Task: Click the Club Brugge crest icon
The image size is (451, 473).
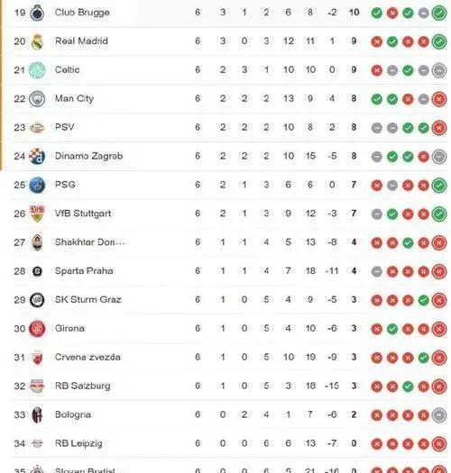Action: (37, 13)
